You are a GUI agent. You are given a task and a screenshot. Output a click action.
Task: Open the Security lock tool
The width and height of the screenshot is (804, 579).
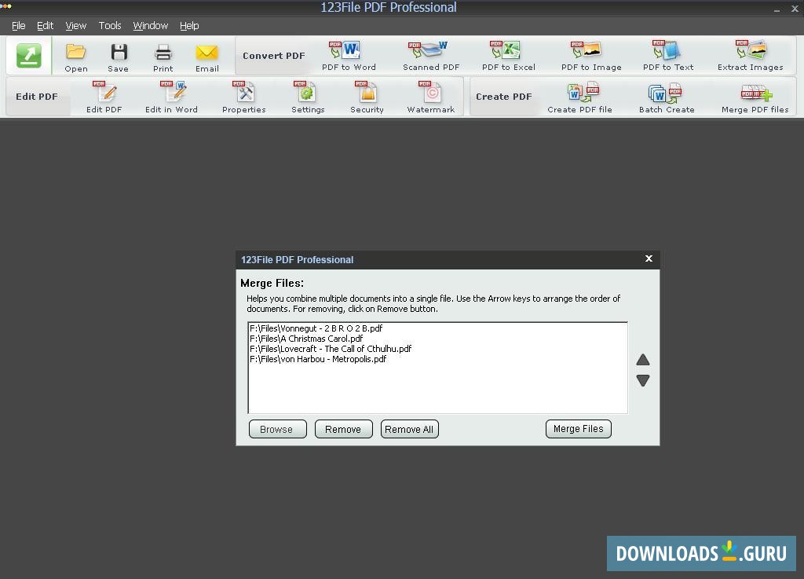click(x=367, y=97)
